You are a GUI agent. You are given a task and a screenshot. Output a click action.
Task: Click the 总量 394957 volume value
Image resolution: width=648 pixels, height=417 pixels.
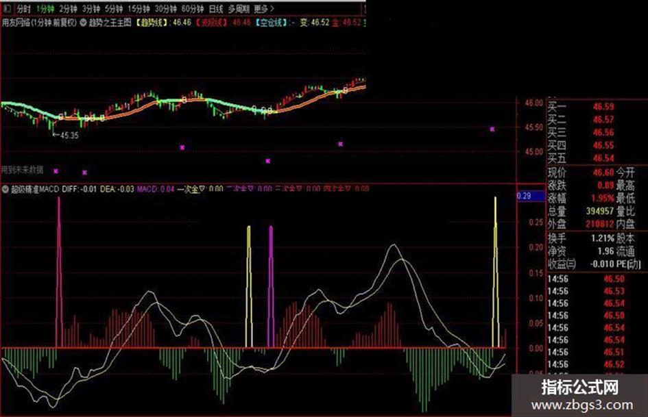click(599, 211)
